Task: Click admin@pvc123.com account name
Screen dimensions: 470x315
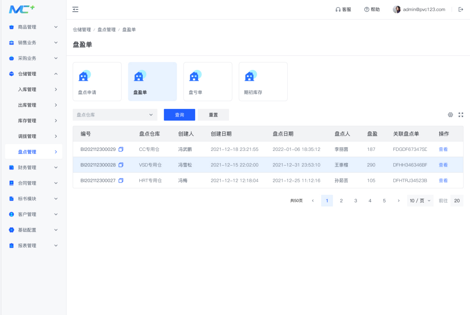Action: pyautogui.click(x=424, y=9)
